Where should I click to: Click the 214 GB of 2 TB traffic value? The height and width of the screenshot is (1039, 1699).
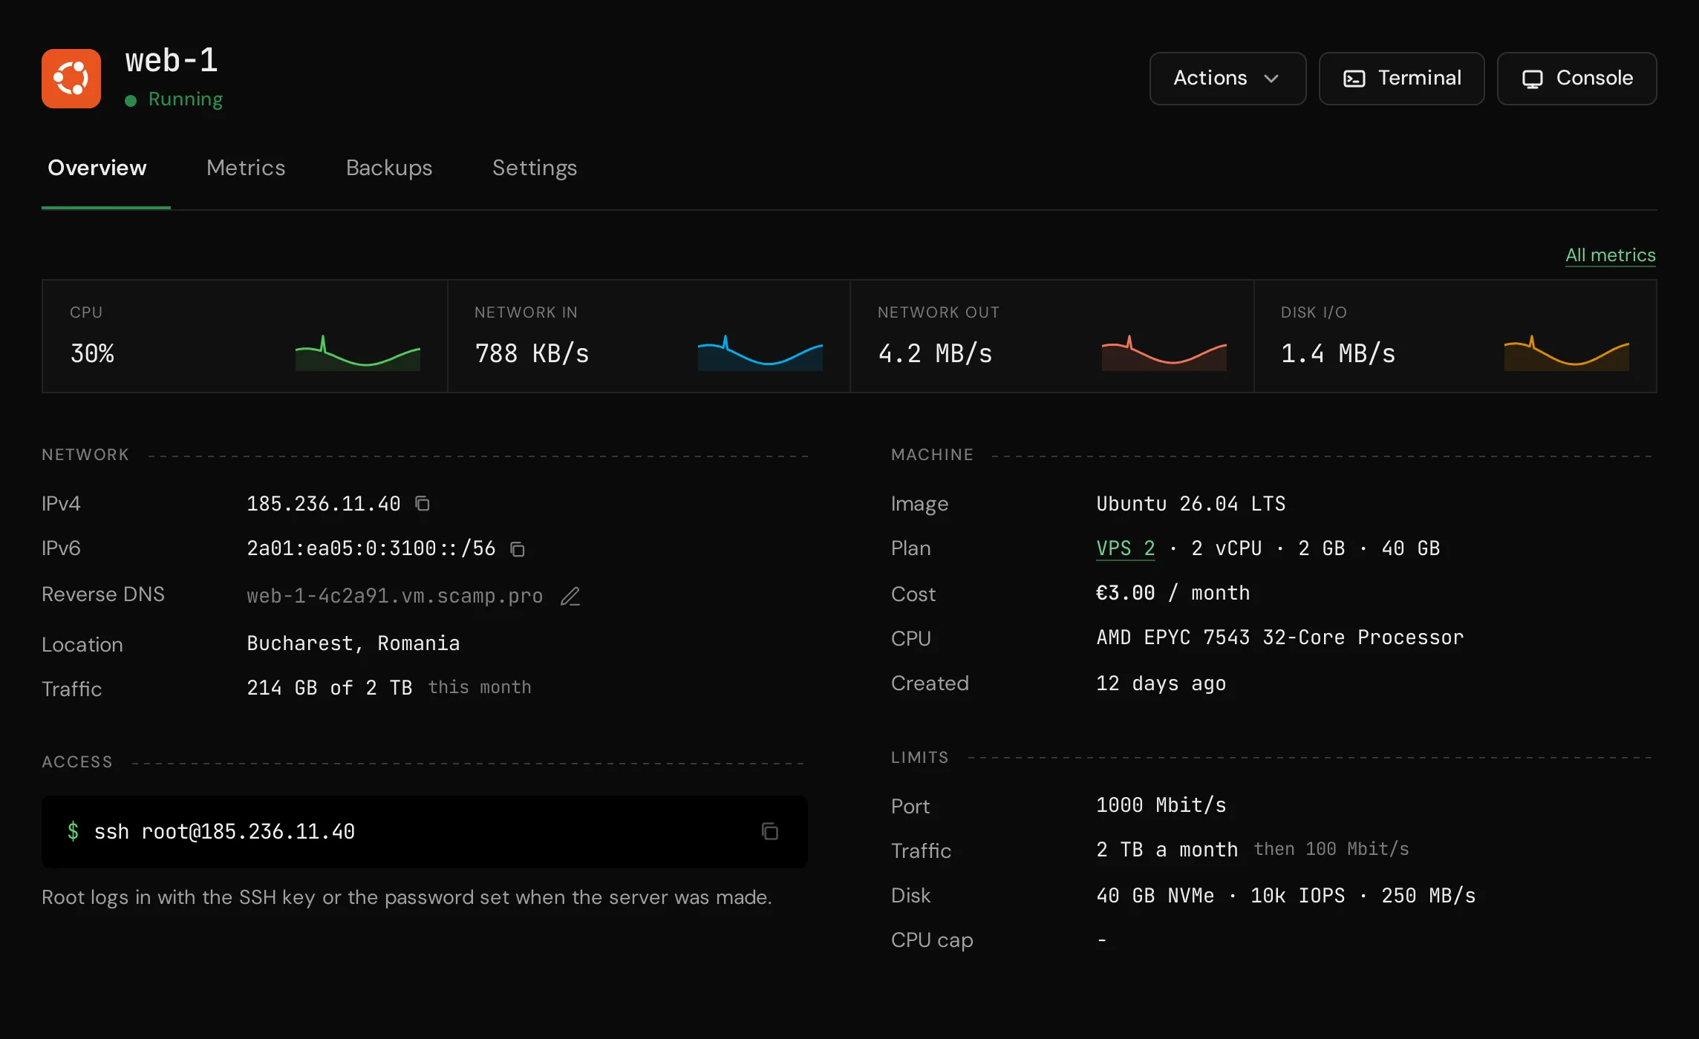coord(330,688)
